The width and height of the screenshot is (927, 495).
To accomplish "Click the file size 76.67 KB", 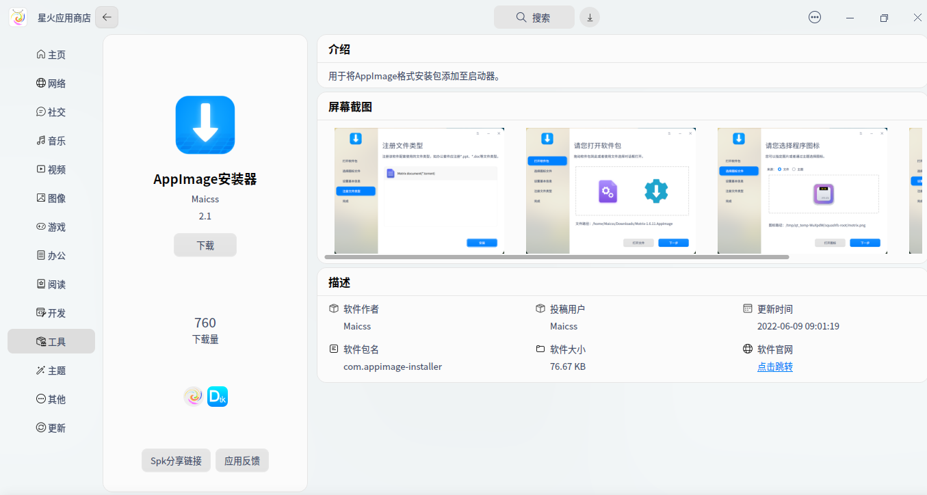I will pyautogui.click(x=568, y=366).
